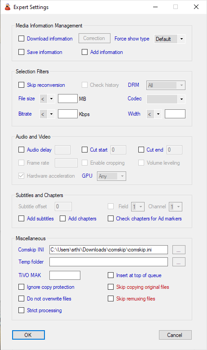Enable the Download information checkbox
The image size is (207, 350).
click(22, 39)
